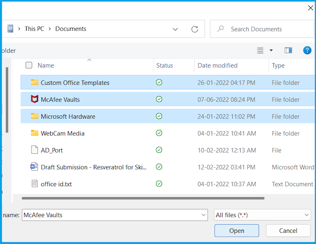Open the All files type filter dropdown
The height and width of the screenshot is (244, 316).
[262, 215]
